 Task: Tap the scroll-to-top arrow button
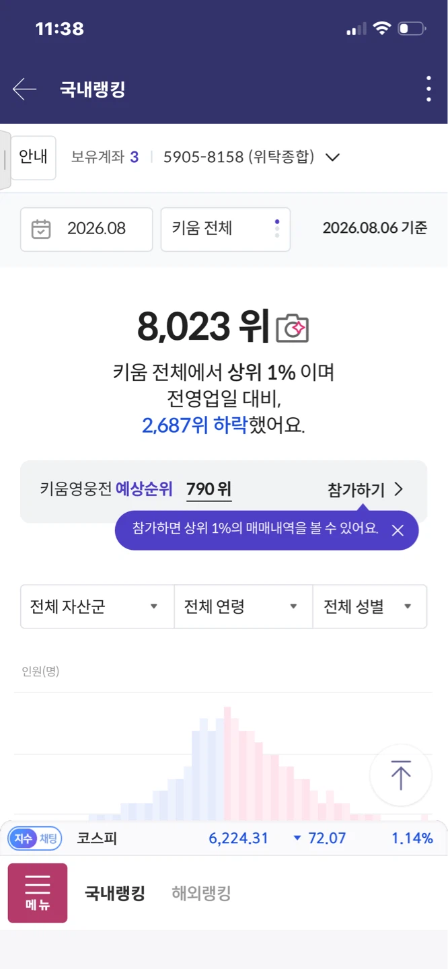tap(401, 775)
